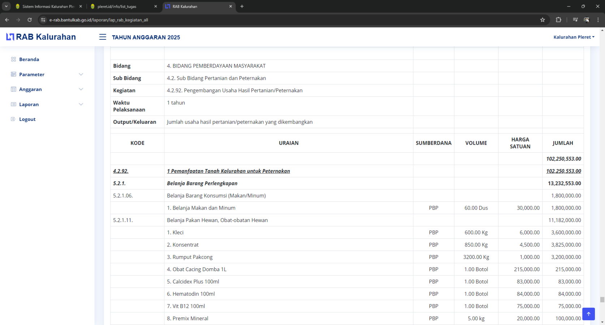The height and width of the screenshot is (325, 605).
Task: Click the vertical page scrollbar thumb
Action: [602, 300]
